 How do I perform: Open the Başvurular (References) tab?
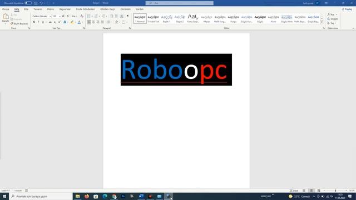click(x=65, y=9)
